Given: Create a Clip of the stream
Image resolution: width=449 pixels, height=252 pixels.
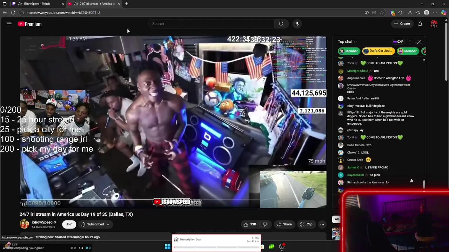Looking at the screenshot, I should [x=306, y=224].
